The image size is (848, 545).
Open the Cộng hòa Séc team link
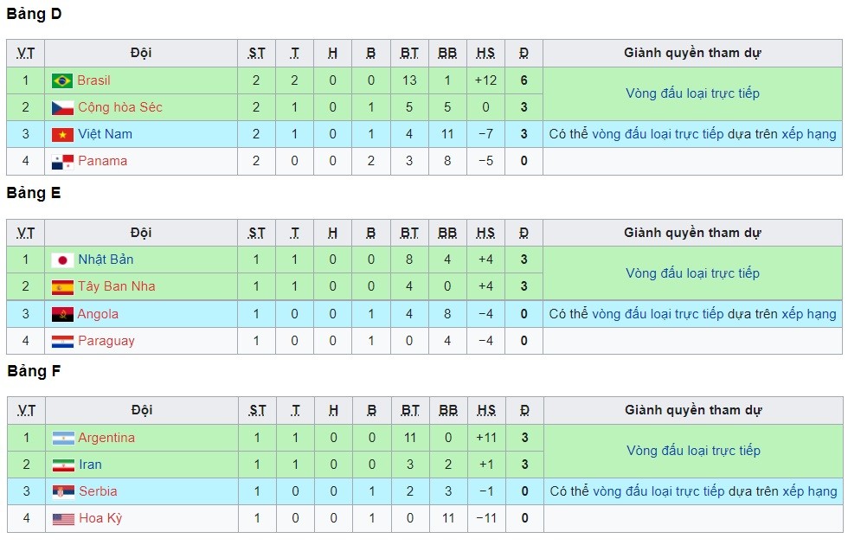[x=120, y=107]
